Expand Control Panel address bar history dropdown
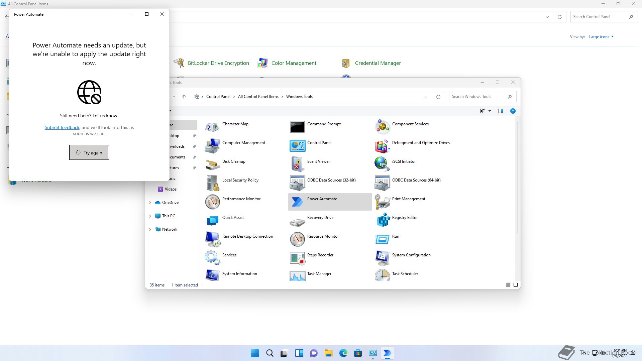The image size is (642, 361). click(547, 17)
